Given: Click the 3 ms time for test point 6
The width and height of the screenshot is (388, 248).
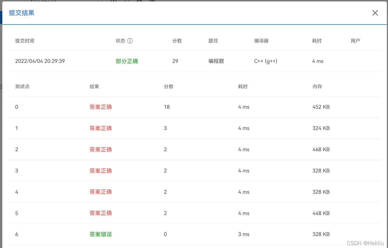Looking at the screenshot, I should click(244, 234).
